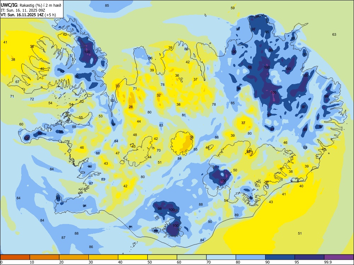This screenshot has height=265, width=354.
Task: Click the legend tick label 20
Action: click(x=61, y=262)
